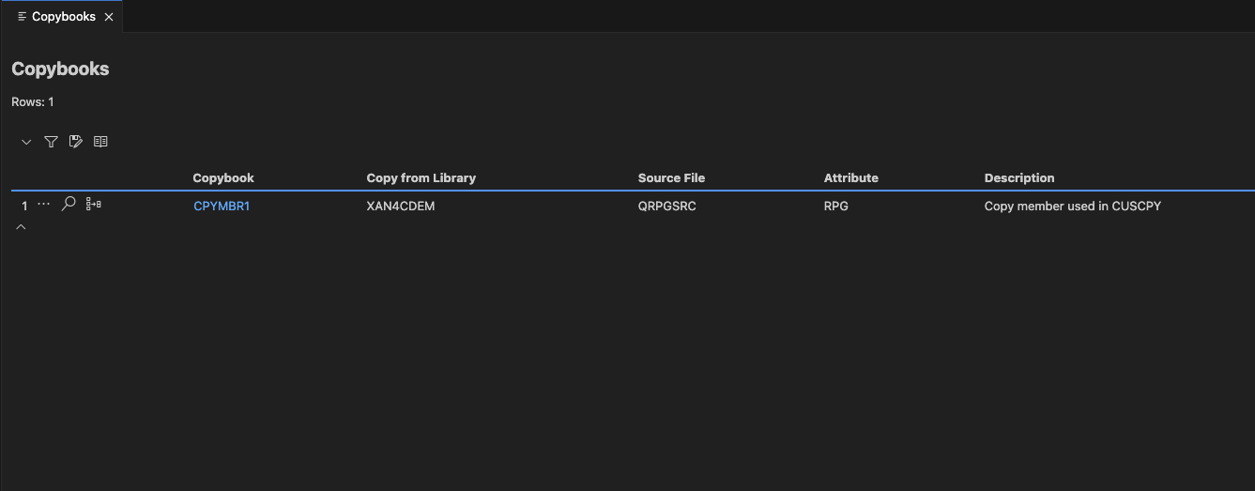Click the magnifier icon on row 1
Screen dimensions: 1255x491
coord(69,204)
